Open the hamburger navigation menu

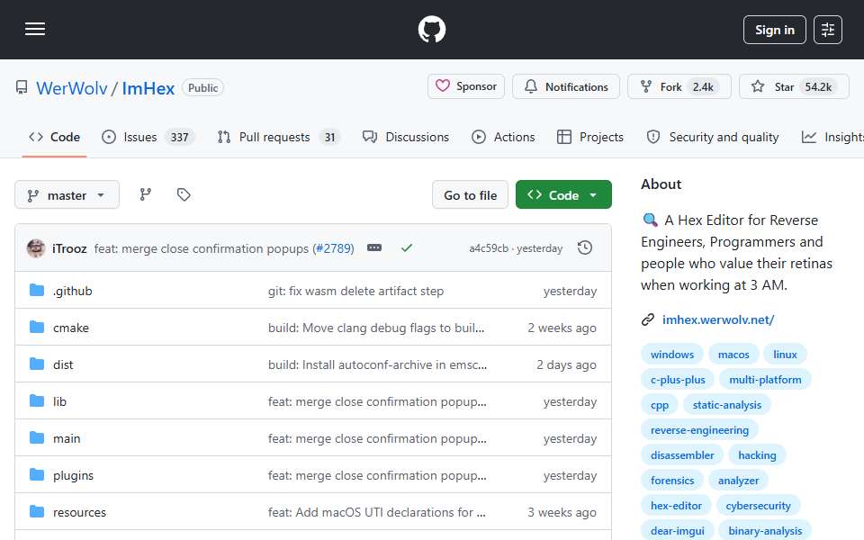tap(35, 29)
